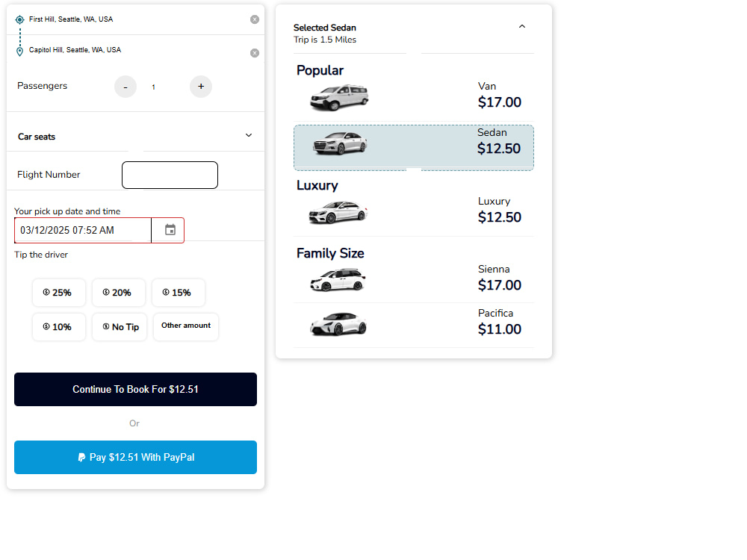Increase passengers with the plus button
Screen dimensions: 747x560
coord(201,87)
